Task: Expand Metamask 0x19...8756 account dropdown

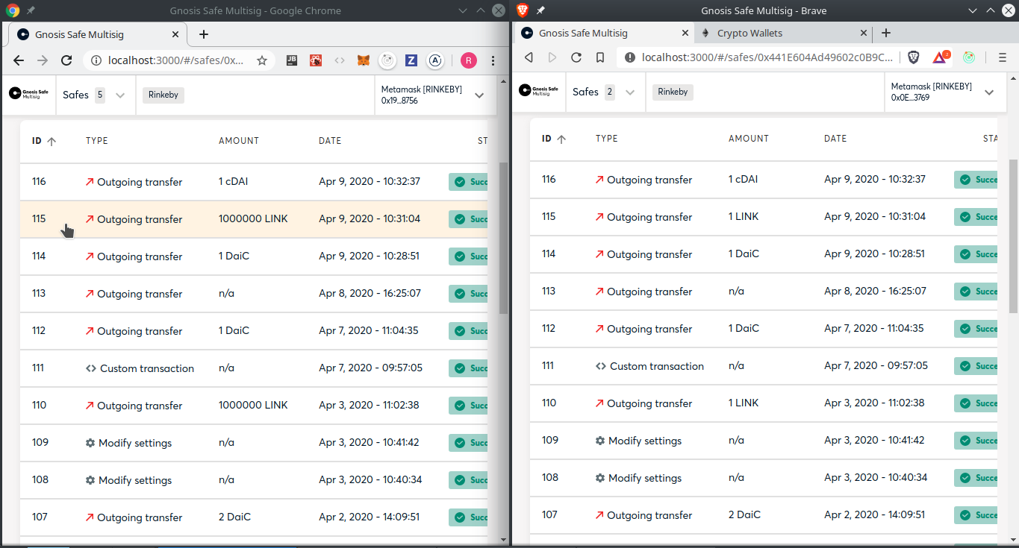Action: [479, 95]
